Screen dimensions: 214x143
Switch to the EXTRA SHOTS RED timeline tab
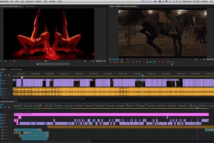(x=16, y=69)
